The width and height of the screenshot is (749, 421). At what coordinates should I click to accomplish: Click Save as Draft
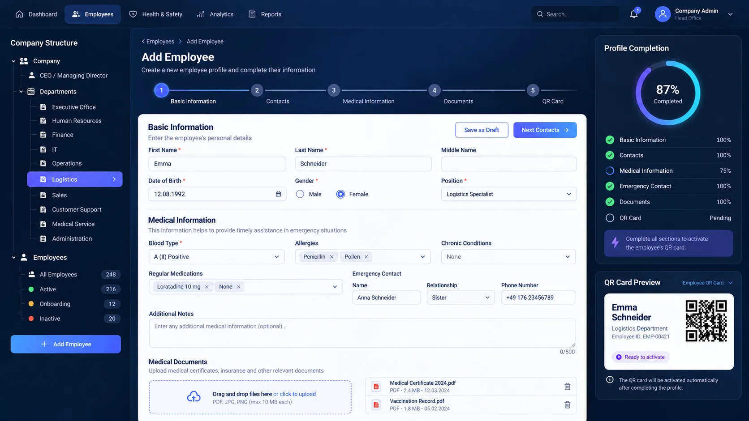[482, 130]
